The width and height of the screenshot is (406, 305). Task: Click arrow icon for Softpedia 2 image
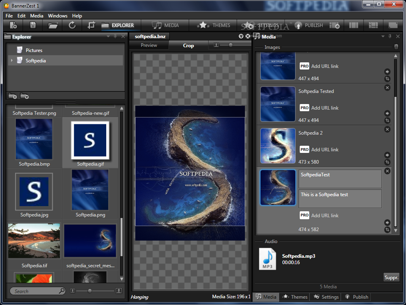387,155
